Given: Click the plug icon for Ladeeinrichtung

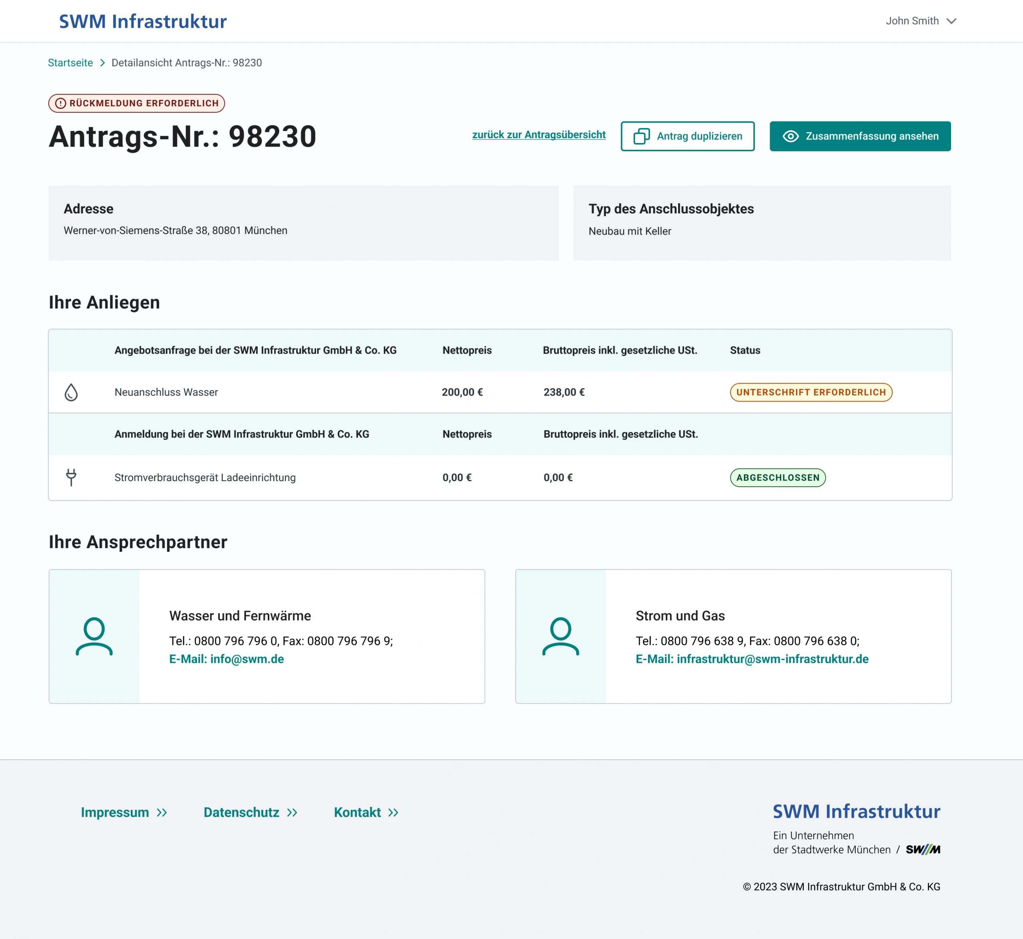Looking at the screenshot, I should pyautogui.click(x=71, y=477).
